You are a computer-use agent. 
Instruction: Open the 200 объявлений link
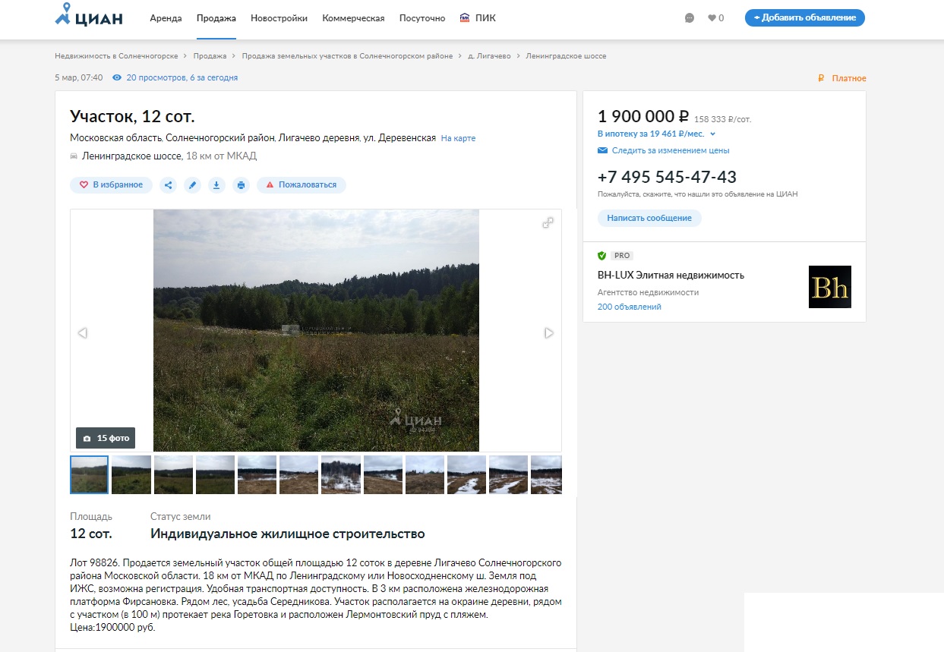click(630, 307)
